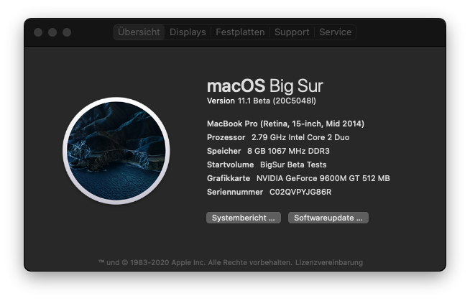Open the Lizenzvereinbarung link
This screenshot has width=470, height=301.
click(x=329, y=263)
